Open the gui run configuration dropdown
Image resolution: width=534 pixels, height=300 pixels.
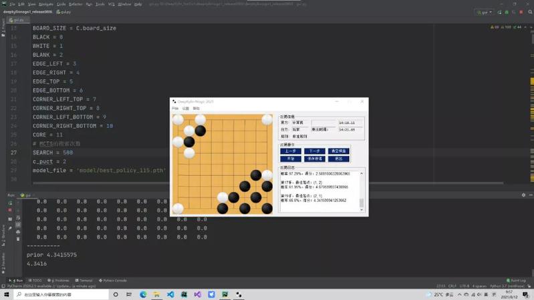click(x=484, y=12)
